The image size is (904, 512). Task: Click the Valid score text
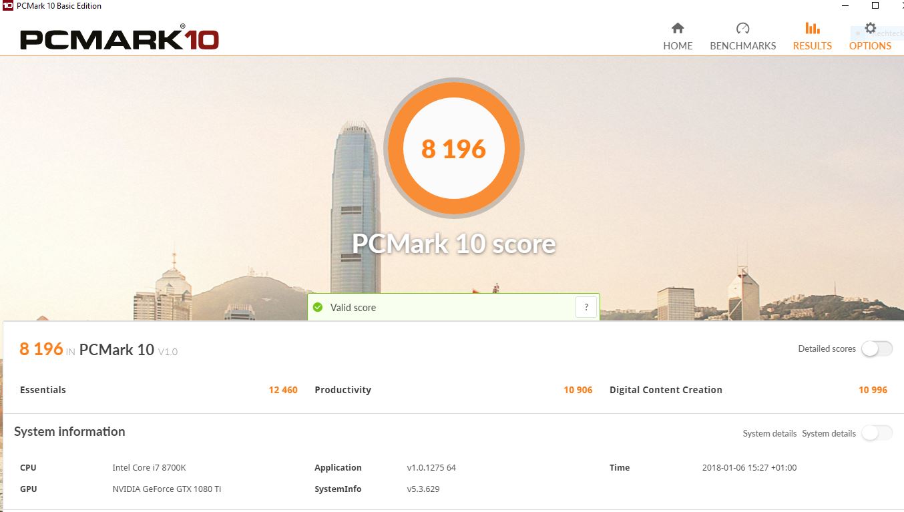(x=353, y=308)
